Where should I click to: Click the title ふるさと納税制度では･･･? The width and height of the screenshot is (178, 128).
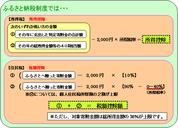tap(35, 8)
